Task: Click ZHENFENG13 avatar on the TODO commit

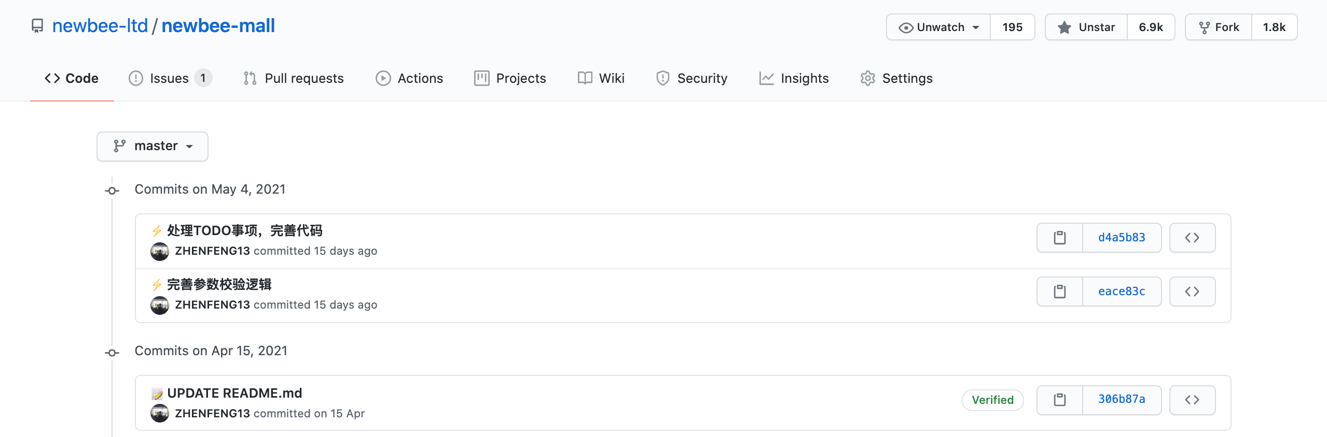Action: (160, 252)
